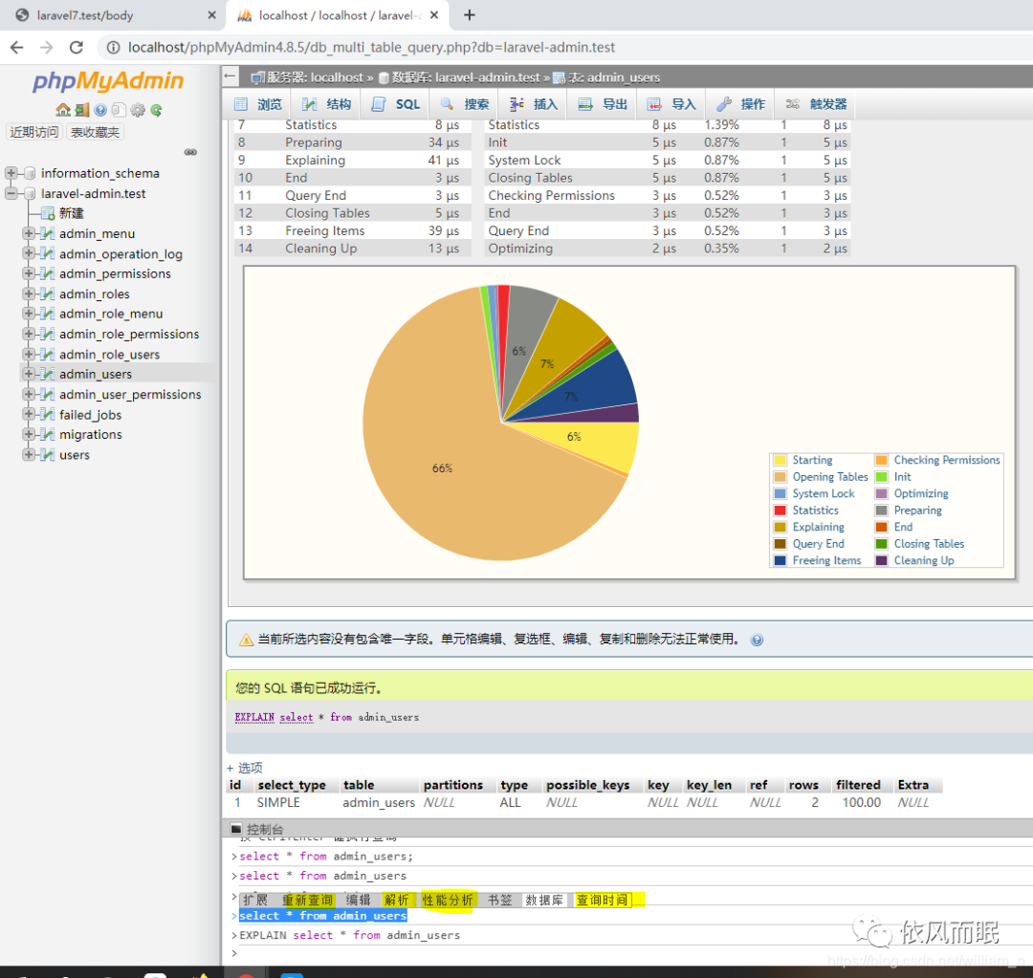
Task: Expand the admin_role_users table node
Action: pyautogui.click(x=29, y=355)
